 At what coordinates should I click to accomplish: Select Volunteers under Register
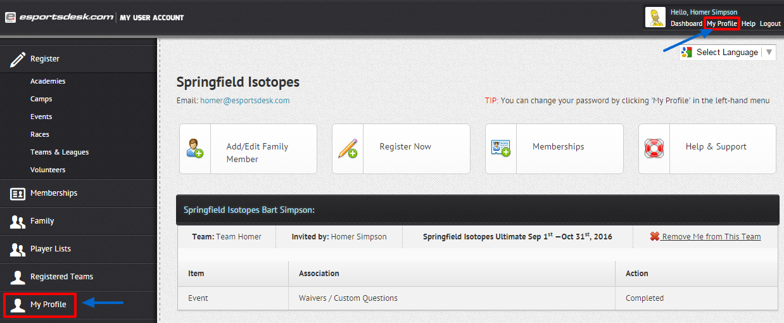click(x=47, y=170)
